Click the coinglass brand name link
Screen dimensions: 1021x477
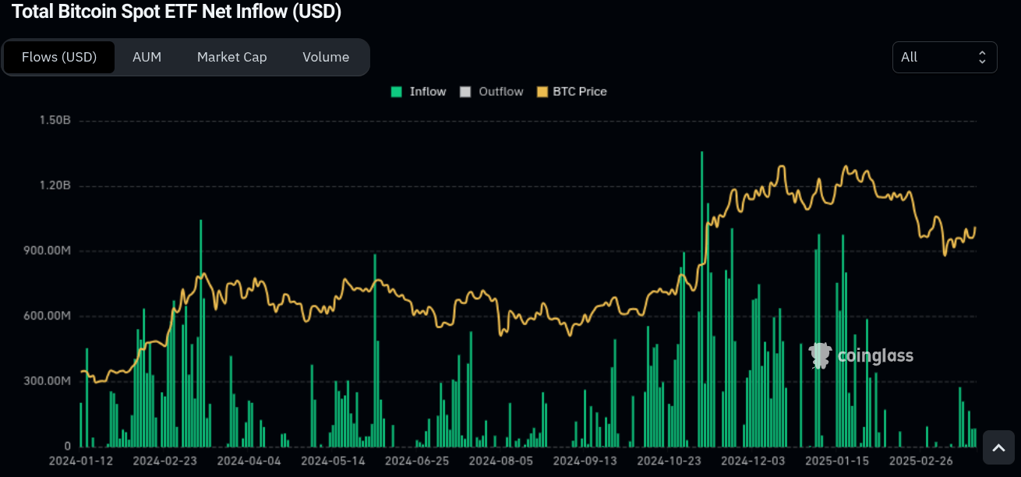tap(874, 356)
